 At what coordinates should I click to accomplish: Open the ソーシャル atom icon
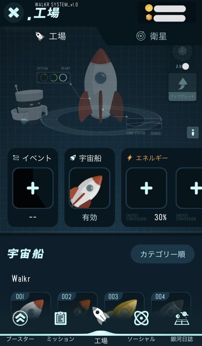[141, 318]
